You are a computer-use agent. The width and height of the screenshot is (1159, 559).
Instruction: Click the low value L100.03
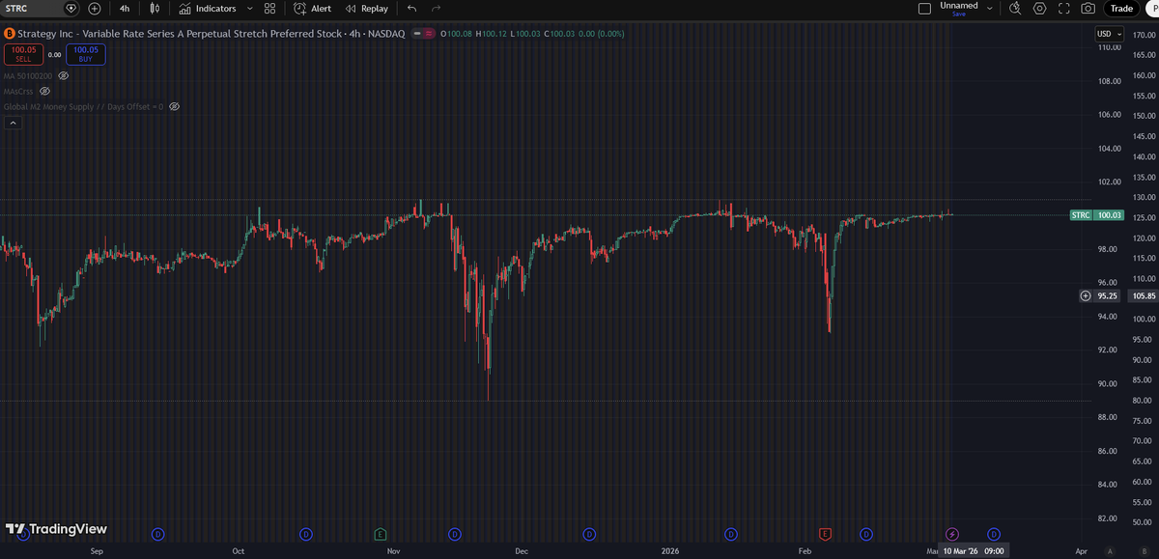(x=526, y=34)
